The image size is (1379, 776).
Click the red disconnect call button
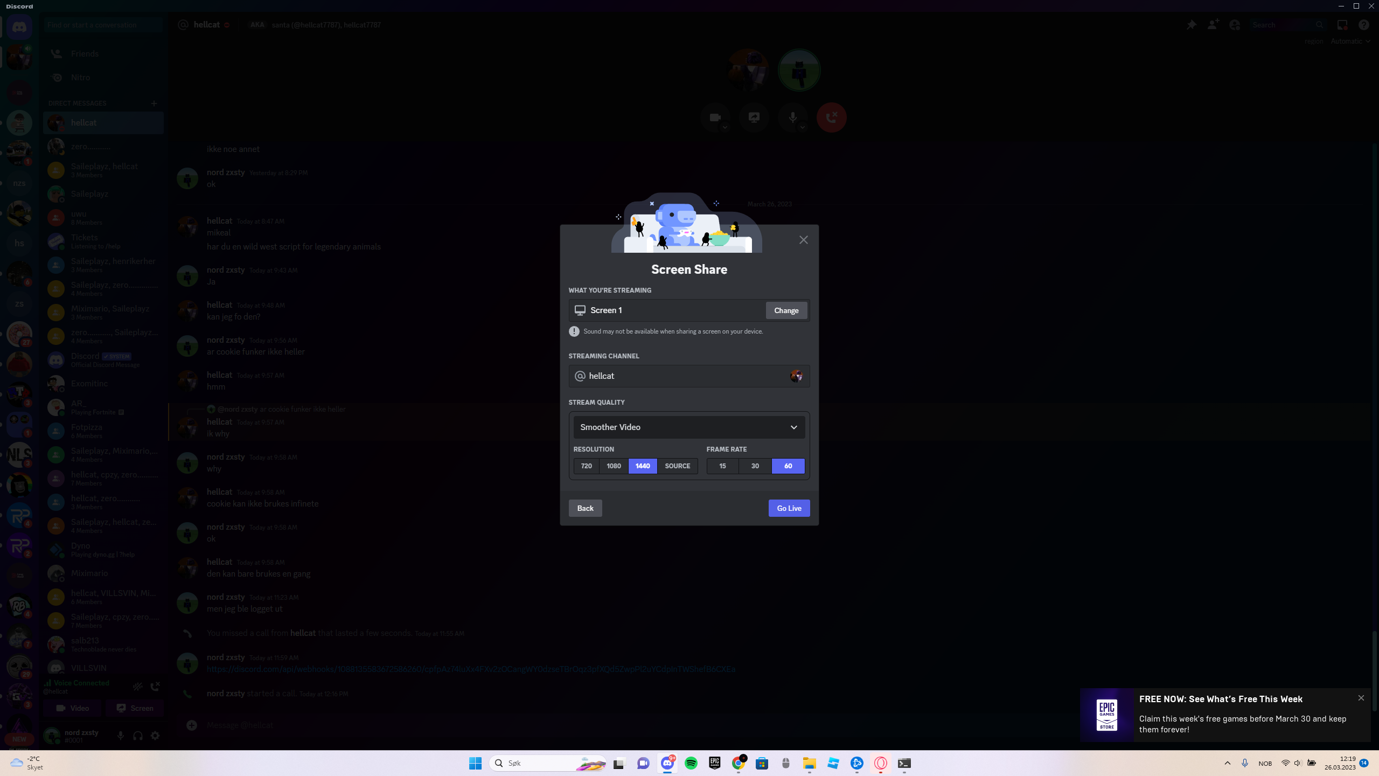(831, 117)
